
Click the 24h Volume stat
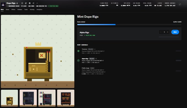[137, 4]
